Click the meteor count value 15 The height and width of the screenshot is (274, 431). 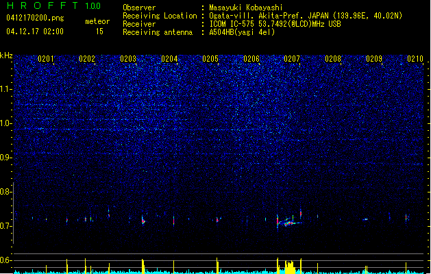click(99, 32)
